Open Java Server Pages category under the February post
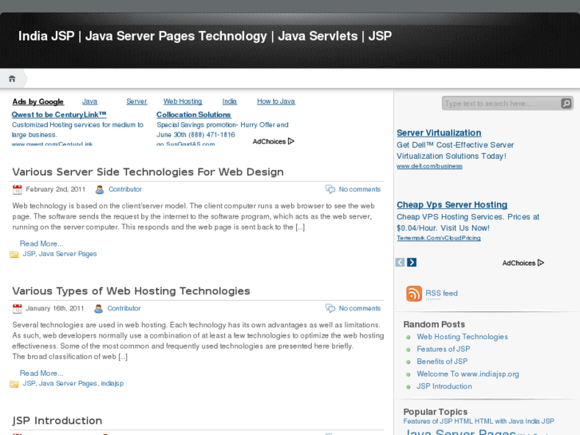 [x=68, y=254]
